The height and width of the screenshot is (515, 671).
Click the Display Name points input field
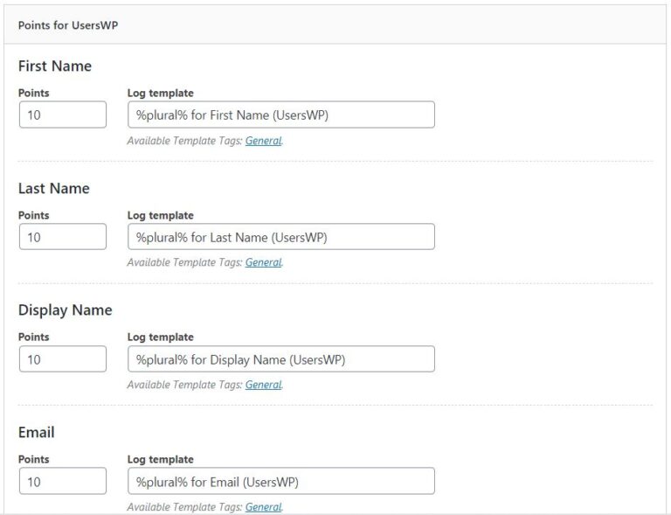pyautogui.click(x=63, y=359)
